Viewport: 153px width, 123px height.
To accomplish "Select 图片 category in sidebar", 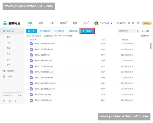I will [8, 37].
